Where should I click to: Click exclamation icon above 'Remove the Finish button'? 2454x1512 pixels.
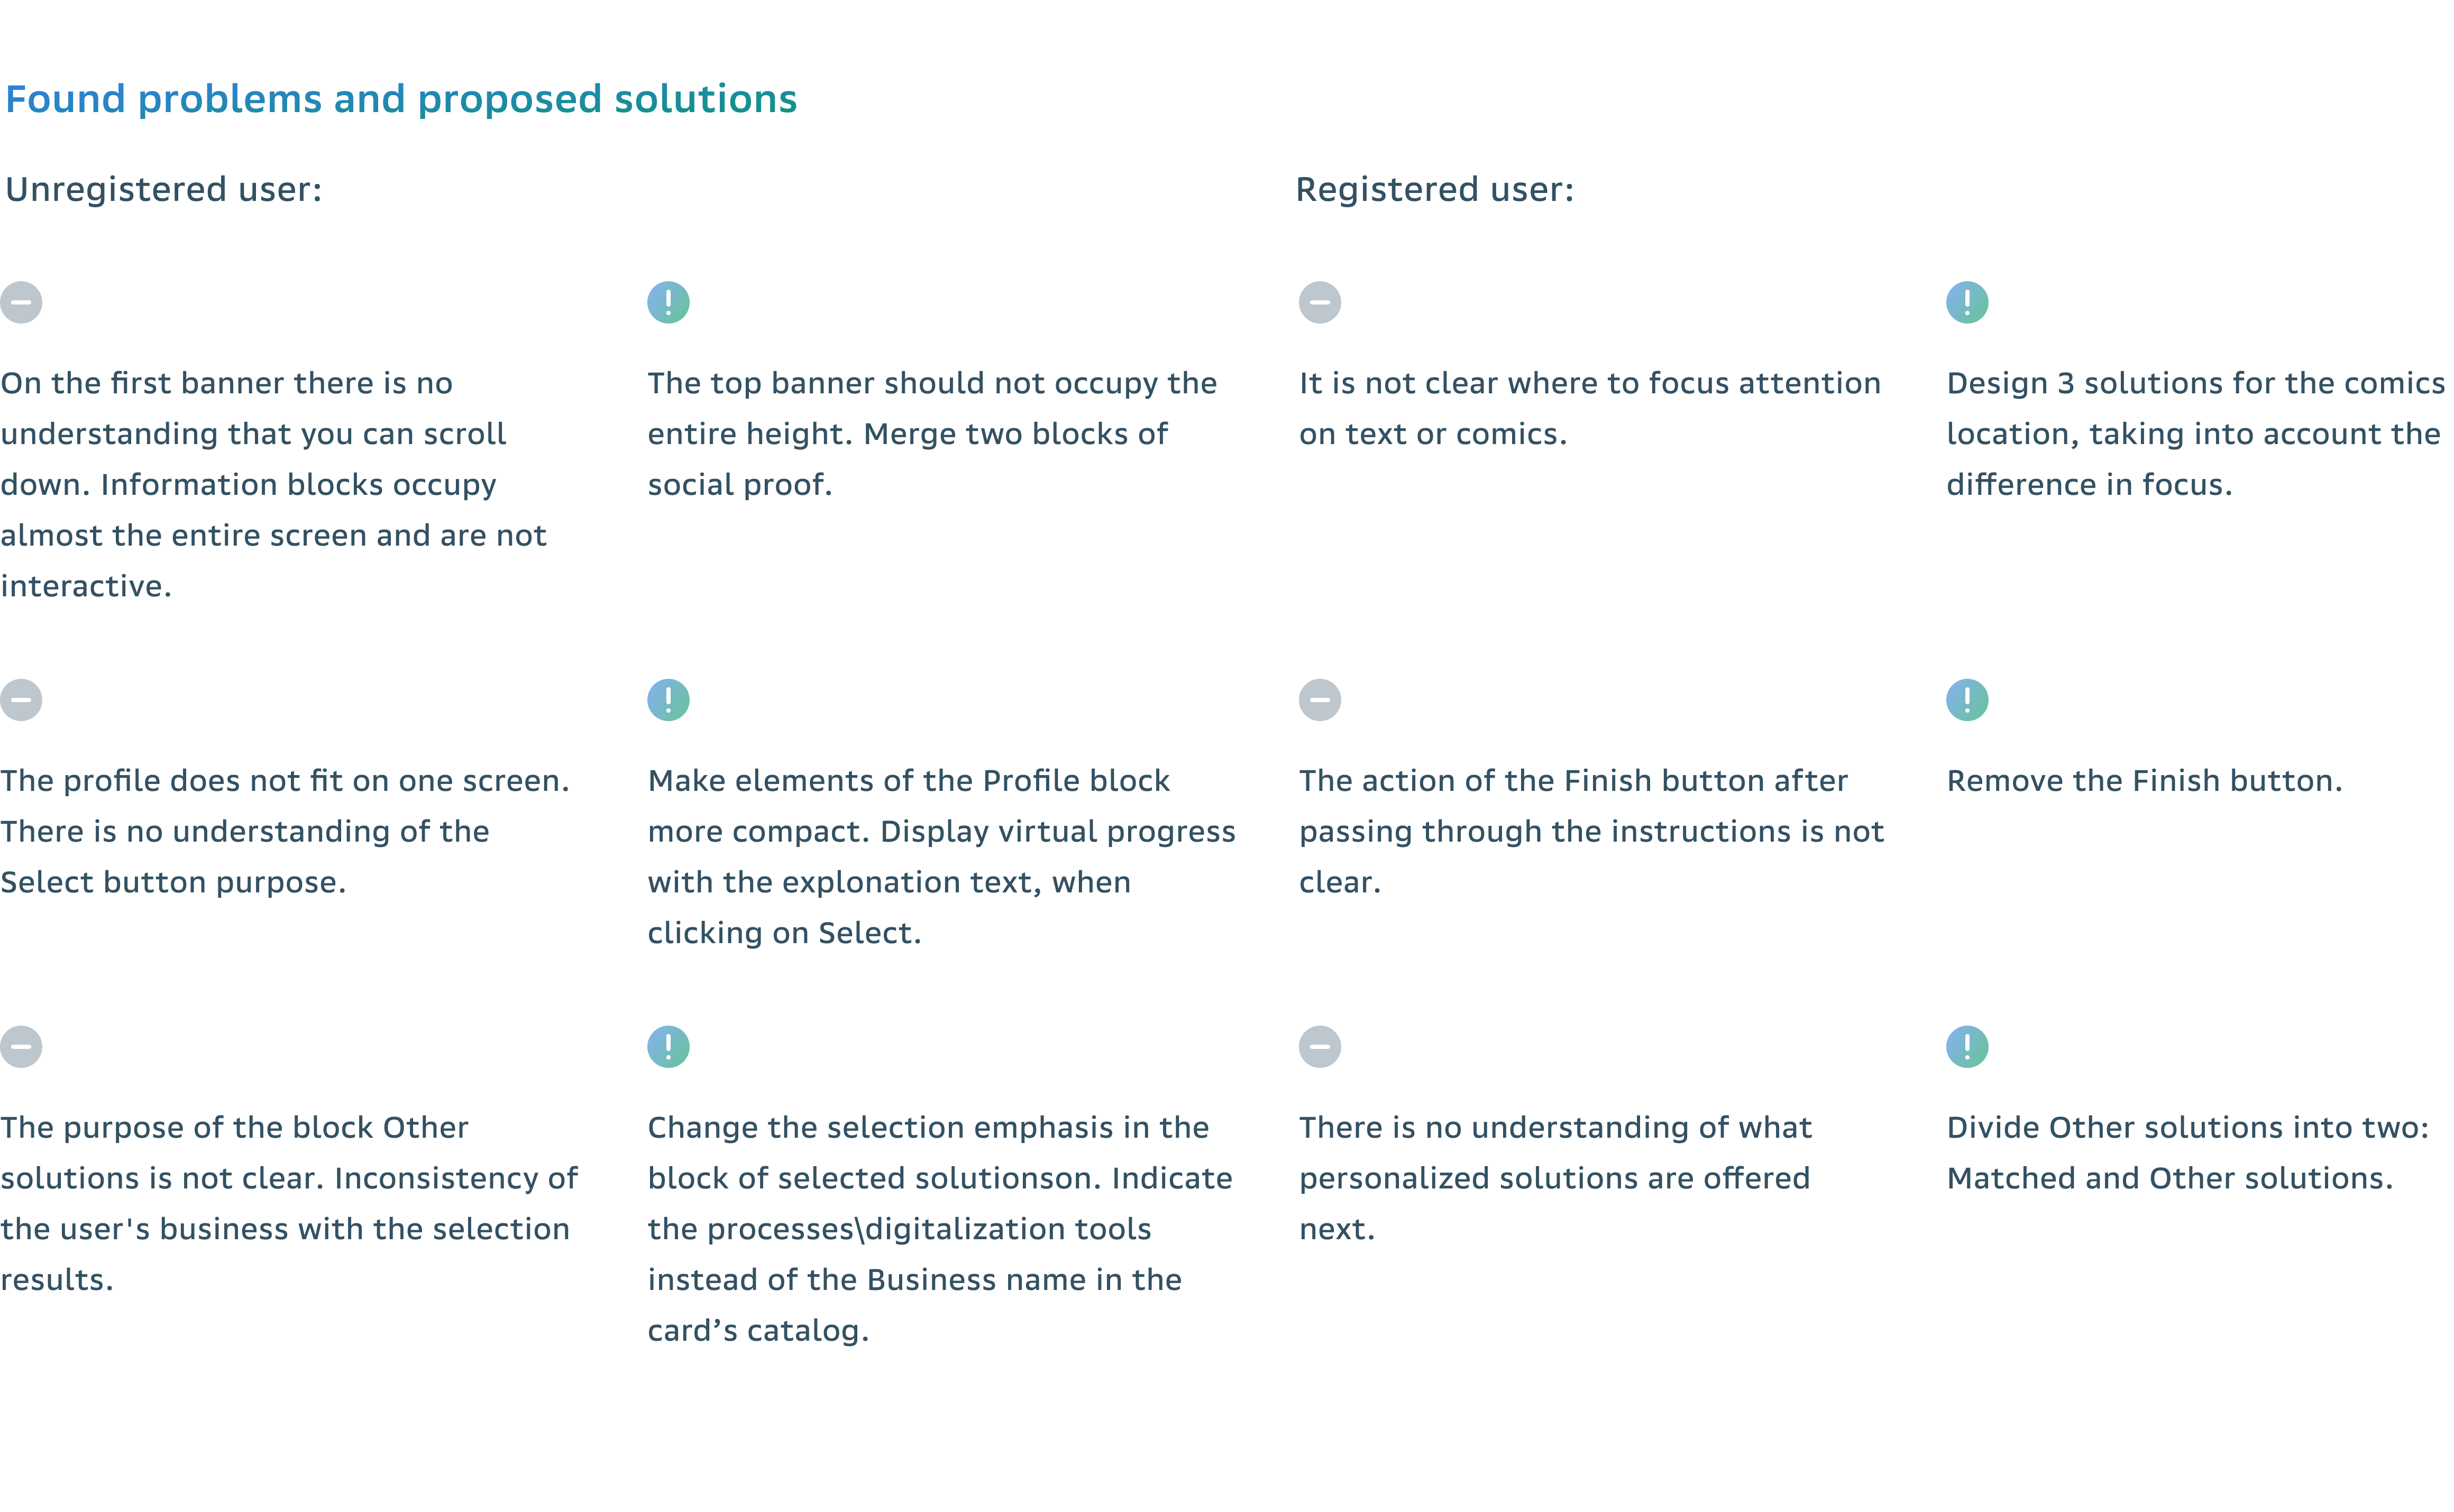pyautogui.click(x=1967, y=700)
